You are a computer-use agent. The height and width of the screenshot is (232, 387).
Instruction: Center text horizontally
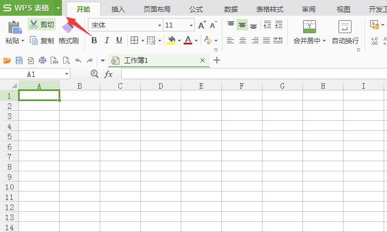243,40
